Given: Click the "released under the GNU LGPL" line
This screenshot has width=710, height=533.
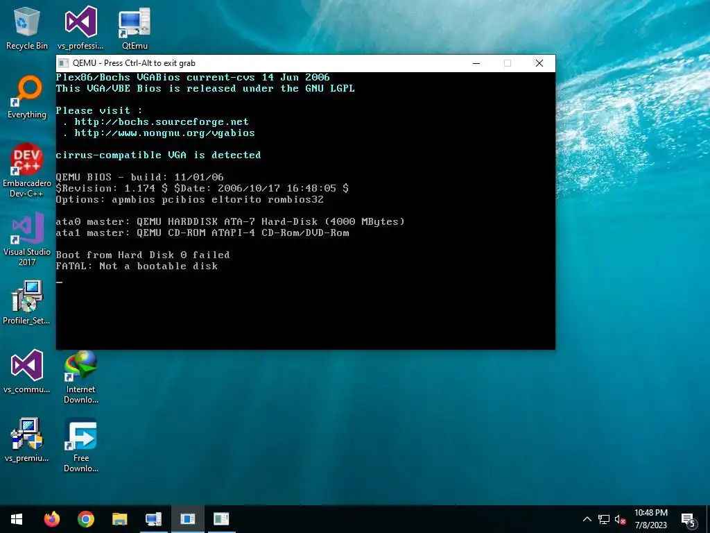Looking at the screenshot, I should pyautogui.click(x=205, y=88).
